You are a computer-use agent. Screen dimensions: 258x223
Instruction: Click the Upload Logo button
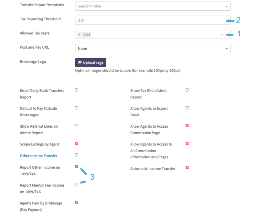coord(90,63)
